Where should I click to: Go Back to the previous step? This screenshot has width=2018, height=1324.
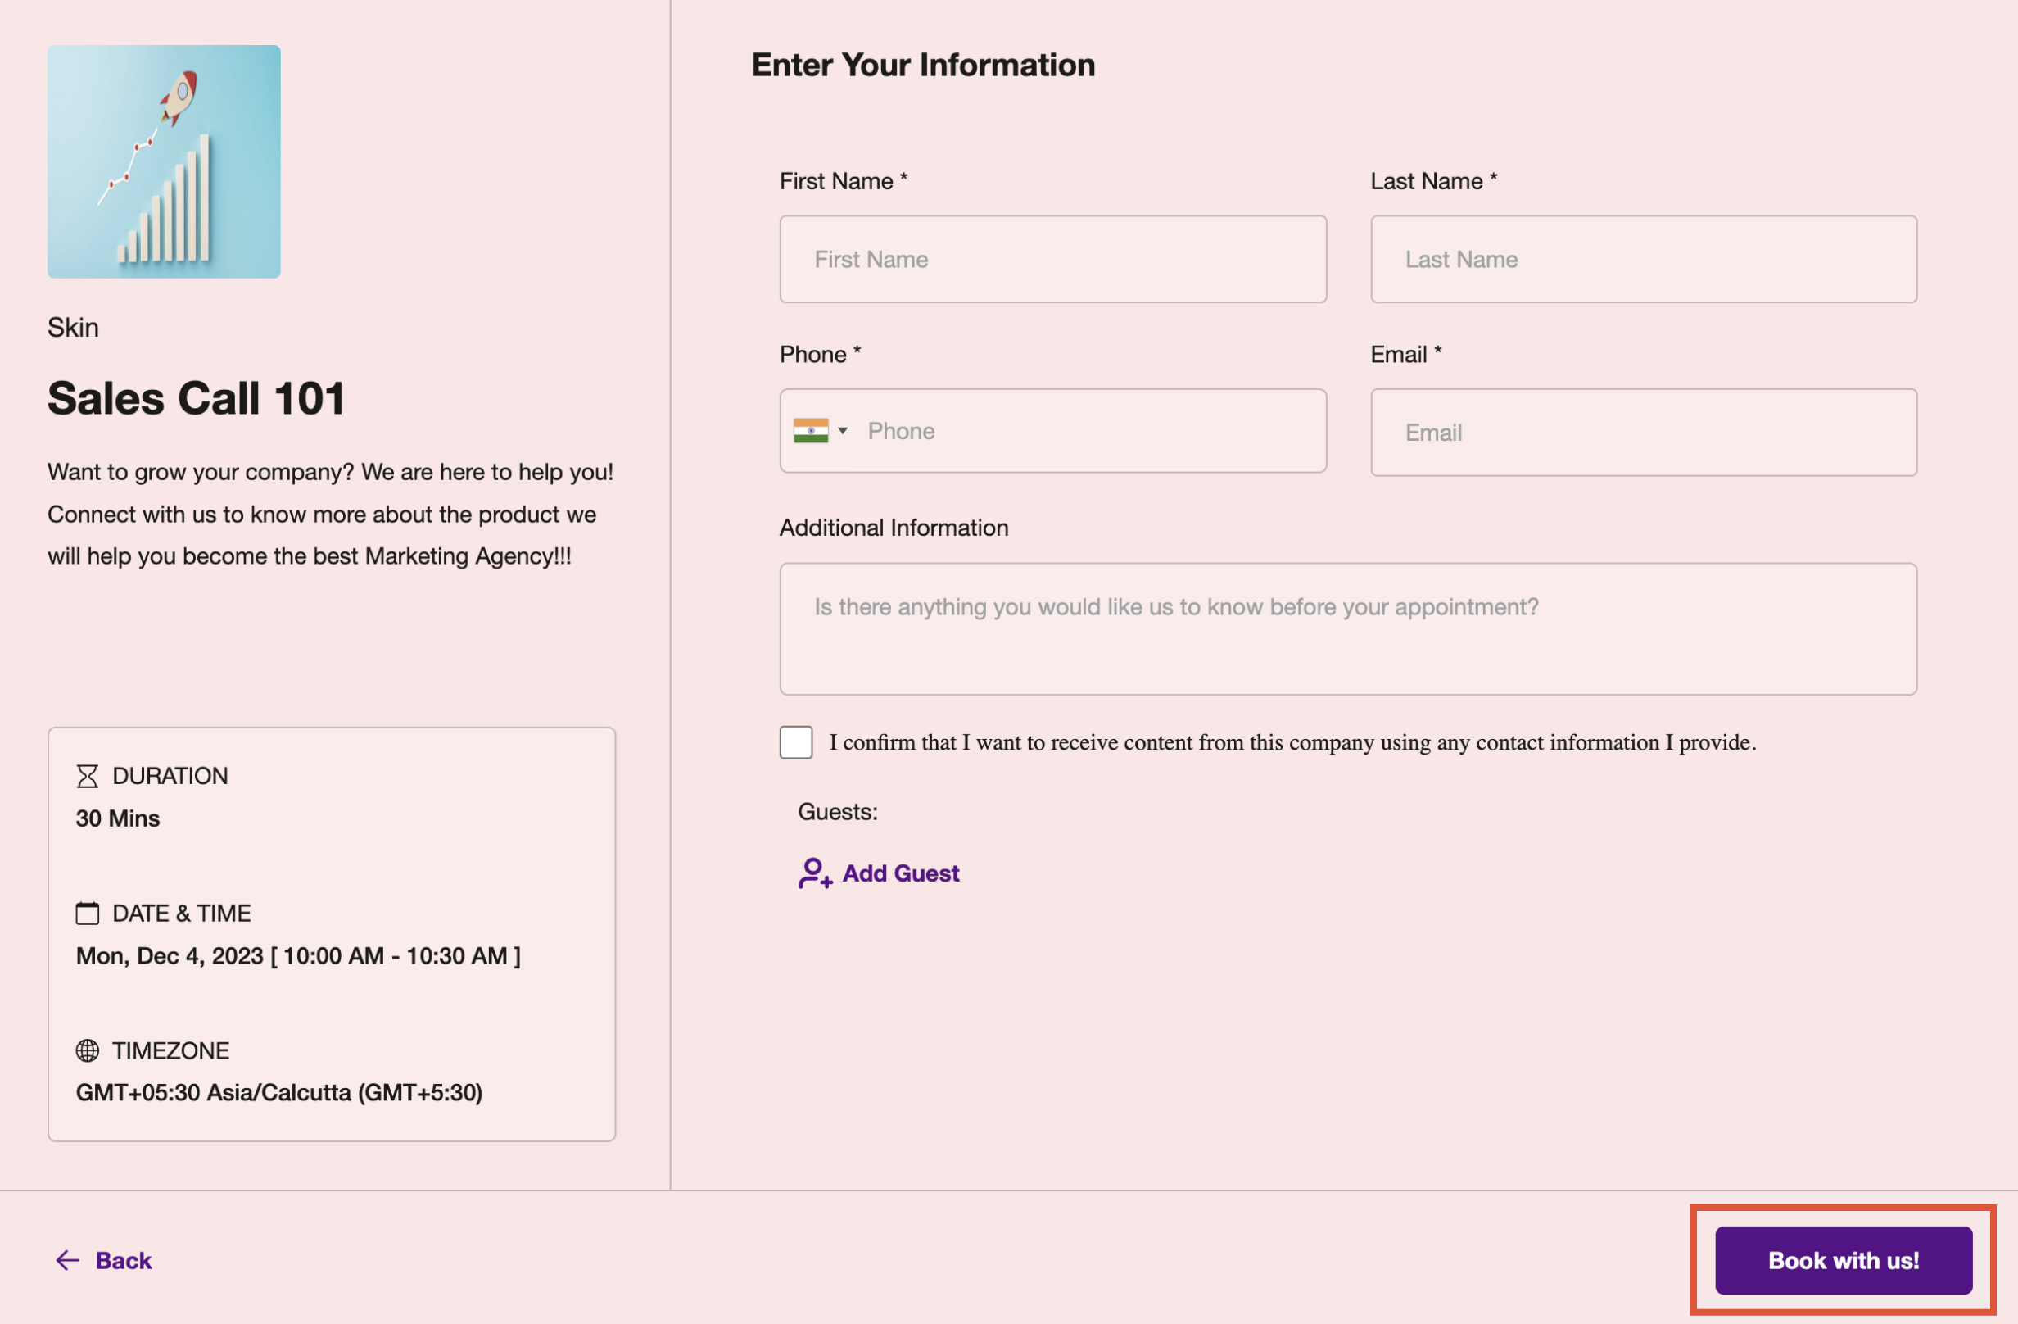[x=123, y=1260]
